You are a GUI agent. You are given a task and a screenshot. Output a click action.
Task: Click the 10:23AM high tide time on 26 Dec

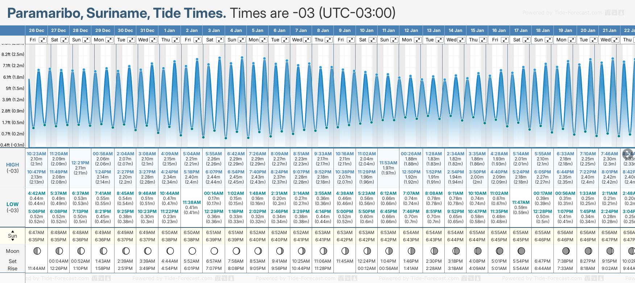point(36,154)
